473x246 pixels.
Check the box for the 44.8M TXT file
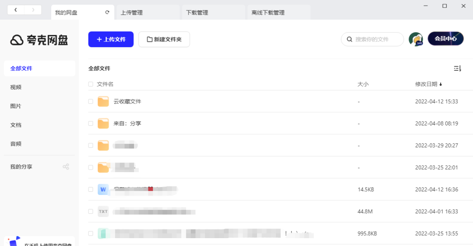[91, 211]
